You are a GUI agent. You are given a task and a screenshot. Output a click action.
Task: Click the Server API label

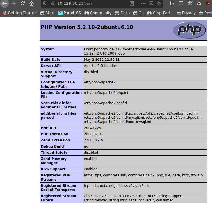click(51, 66)
